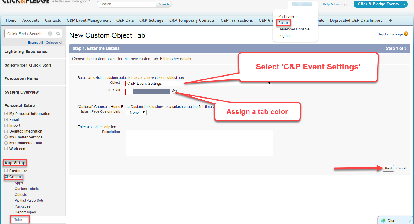Open Picklist Value Sets under Create

29,200
